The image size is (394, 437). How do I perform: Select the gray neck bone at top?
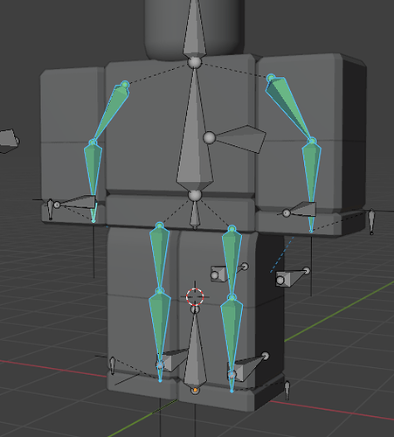[194, 29]
